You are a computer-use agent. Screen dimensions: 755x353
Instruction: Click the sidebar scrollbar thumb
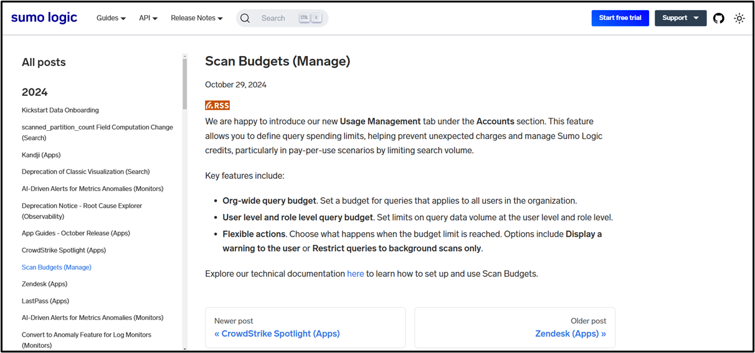pyautogui.click(x=184, y=85)
